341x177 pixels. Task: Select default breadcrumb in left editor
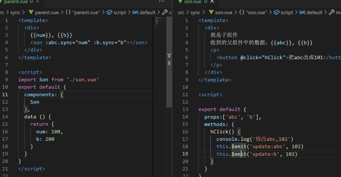(x=147, y=13)
